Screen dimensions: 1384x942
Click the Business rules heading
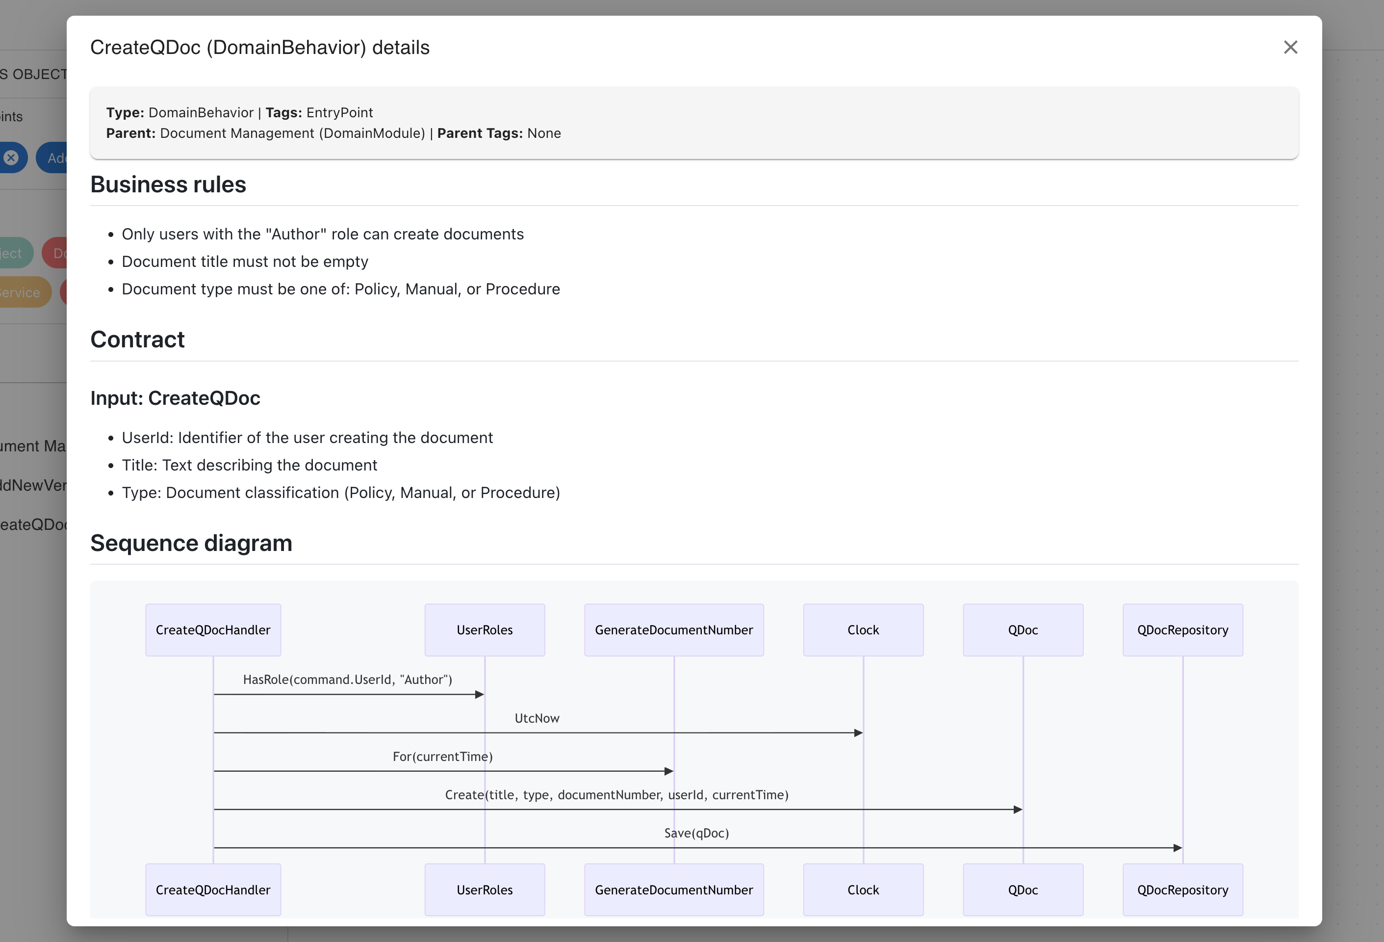[x=168, y=184]
